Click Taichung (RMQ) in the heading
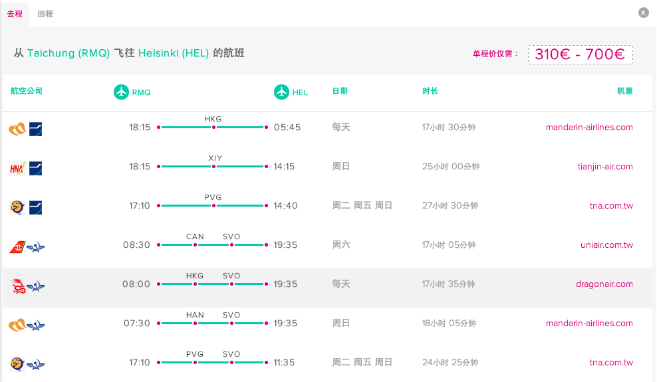 coord(68,53)
